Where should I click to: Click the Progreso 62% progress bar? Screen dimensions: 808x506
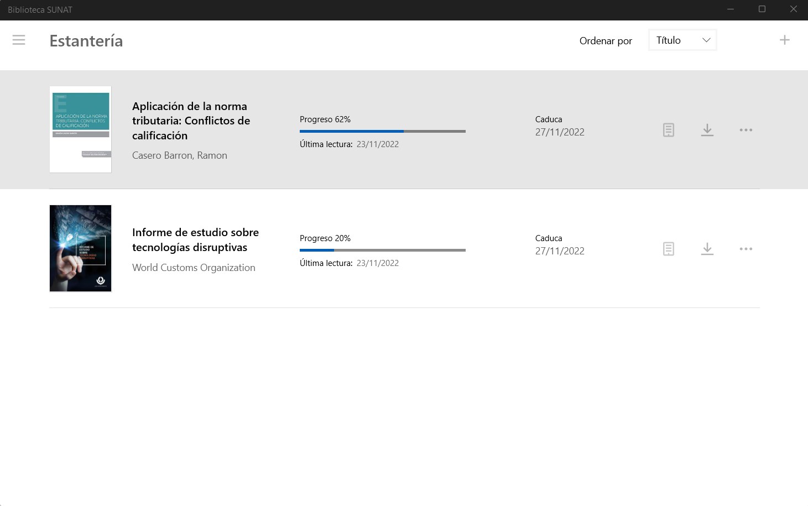[x=383, y=131]
